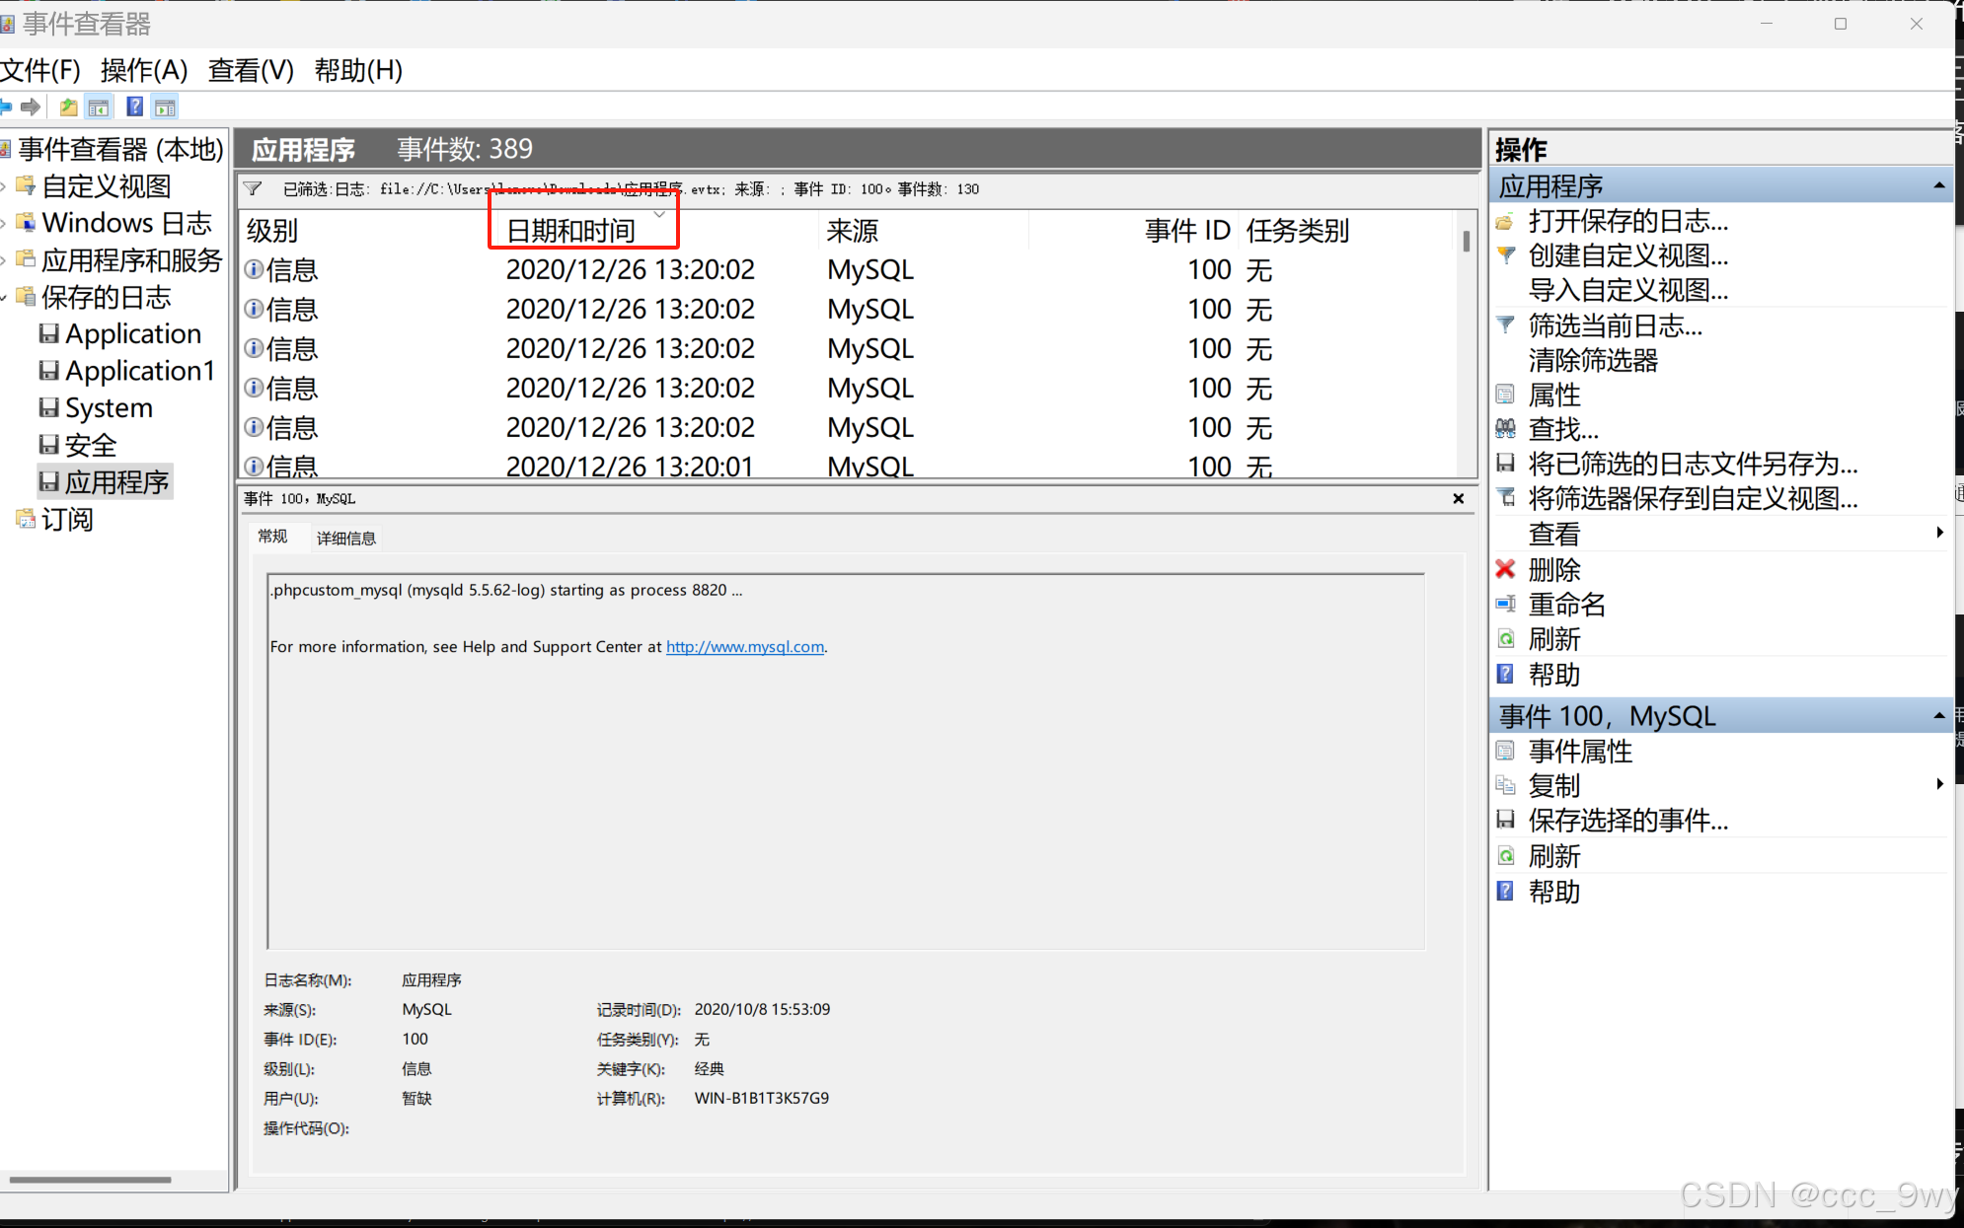The image size is (1964, 1228).
Task: Collapse the 应用程序 actions section
Action: 1938,185
